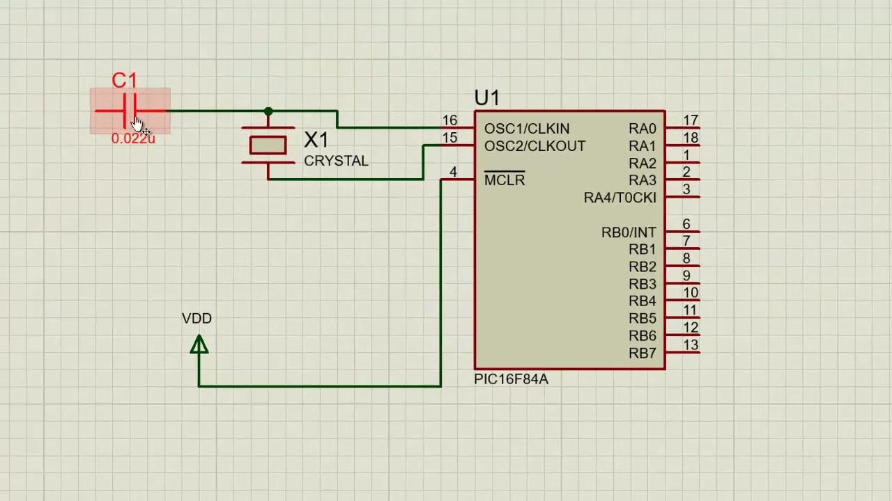Click the VDD power terminal arrow
The height and width of the screenshot is (501, 892).
(x=199, y=344)
